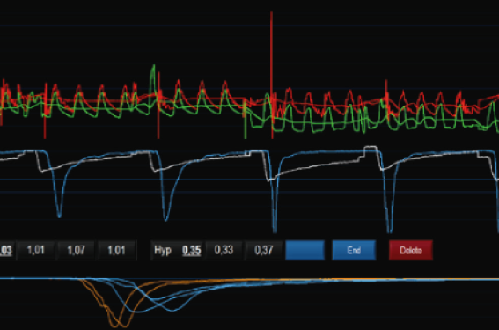The width and height of the screenshot is (499, 330).
Task: Click the short red vertical marker beside the green peak
Action: click(158, 105)
